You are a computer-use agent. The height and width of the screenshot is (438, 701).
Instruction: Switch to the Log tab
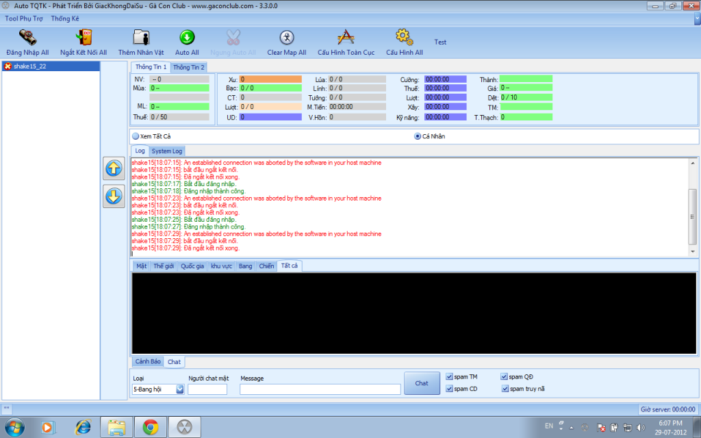(x=140, y=151)
